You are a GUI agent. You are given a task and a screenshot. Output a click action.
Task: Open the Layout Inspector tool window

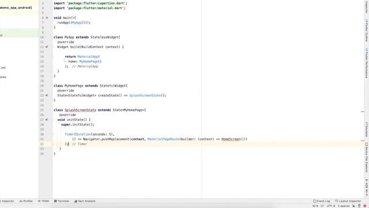tap(348, 201)
